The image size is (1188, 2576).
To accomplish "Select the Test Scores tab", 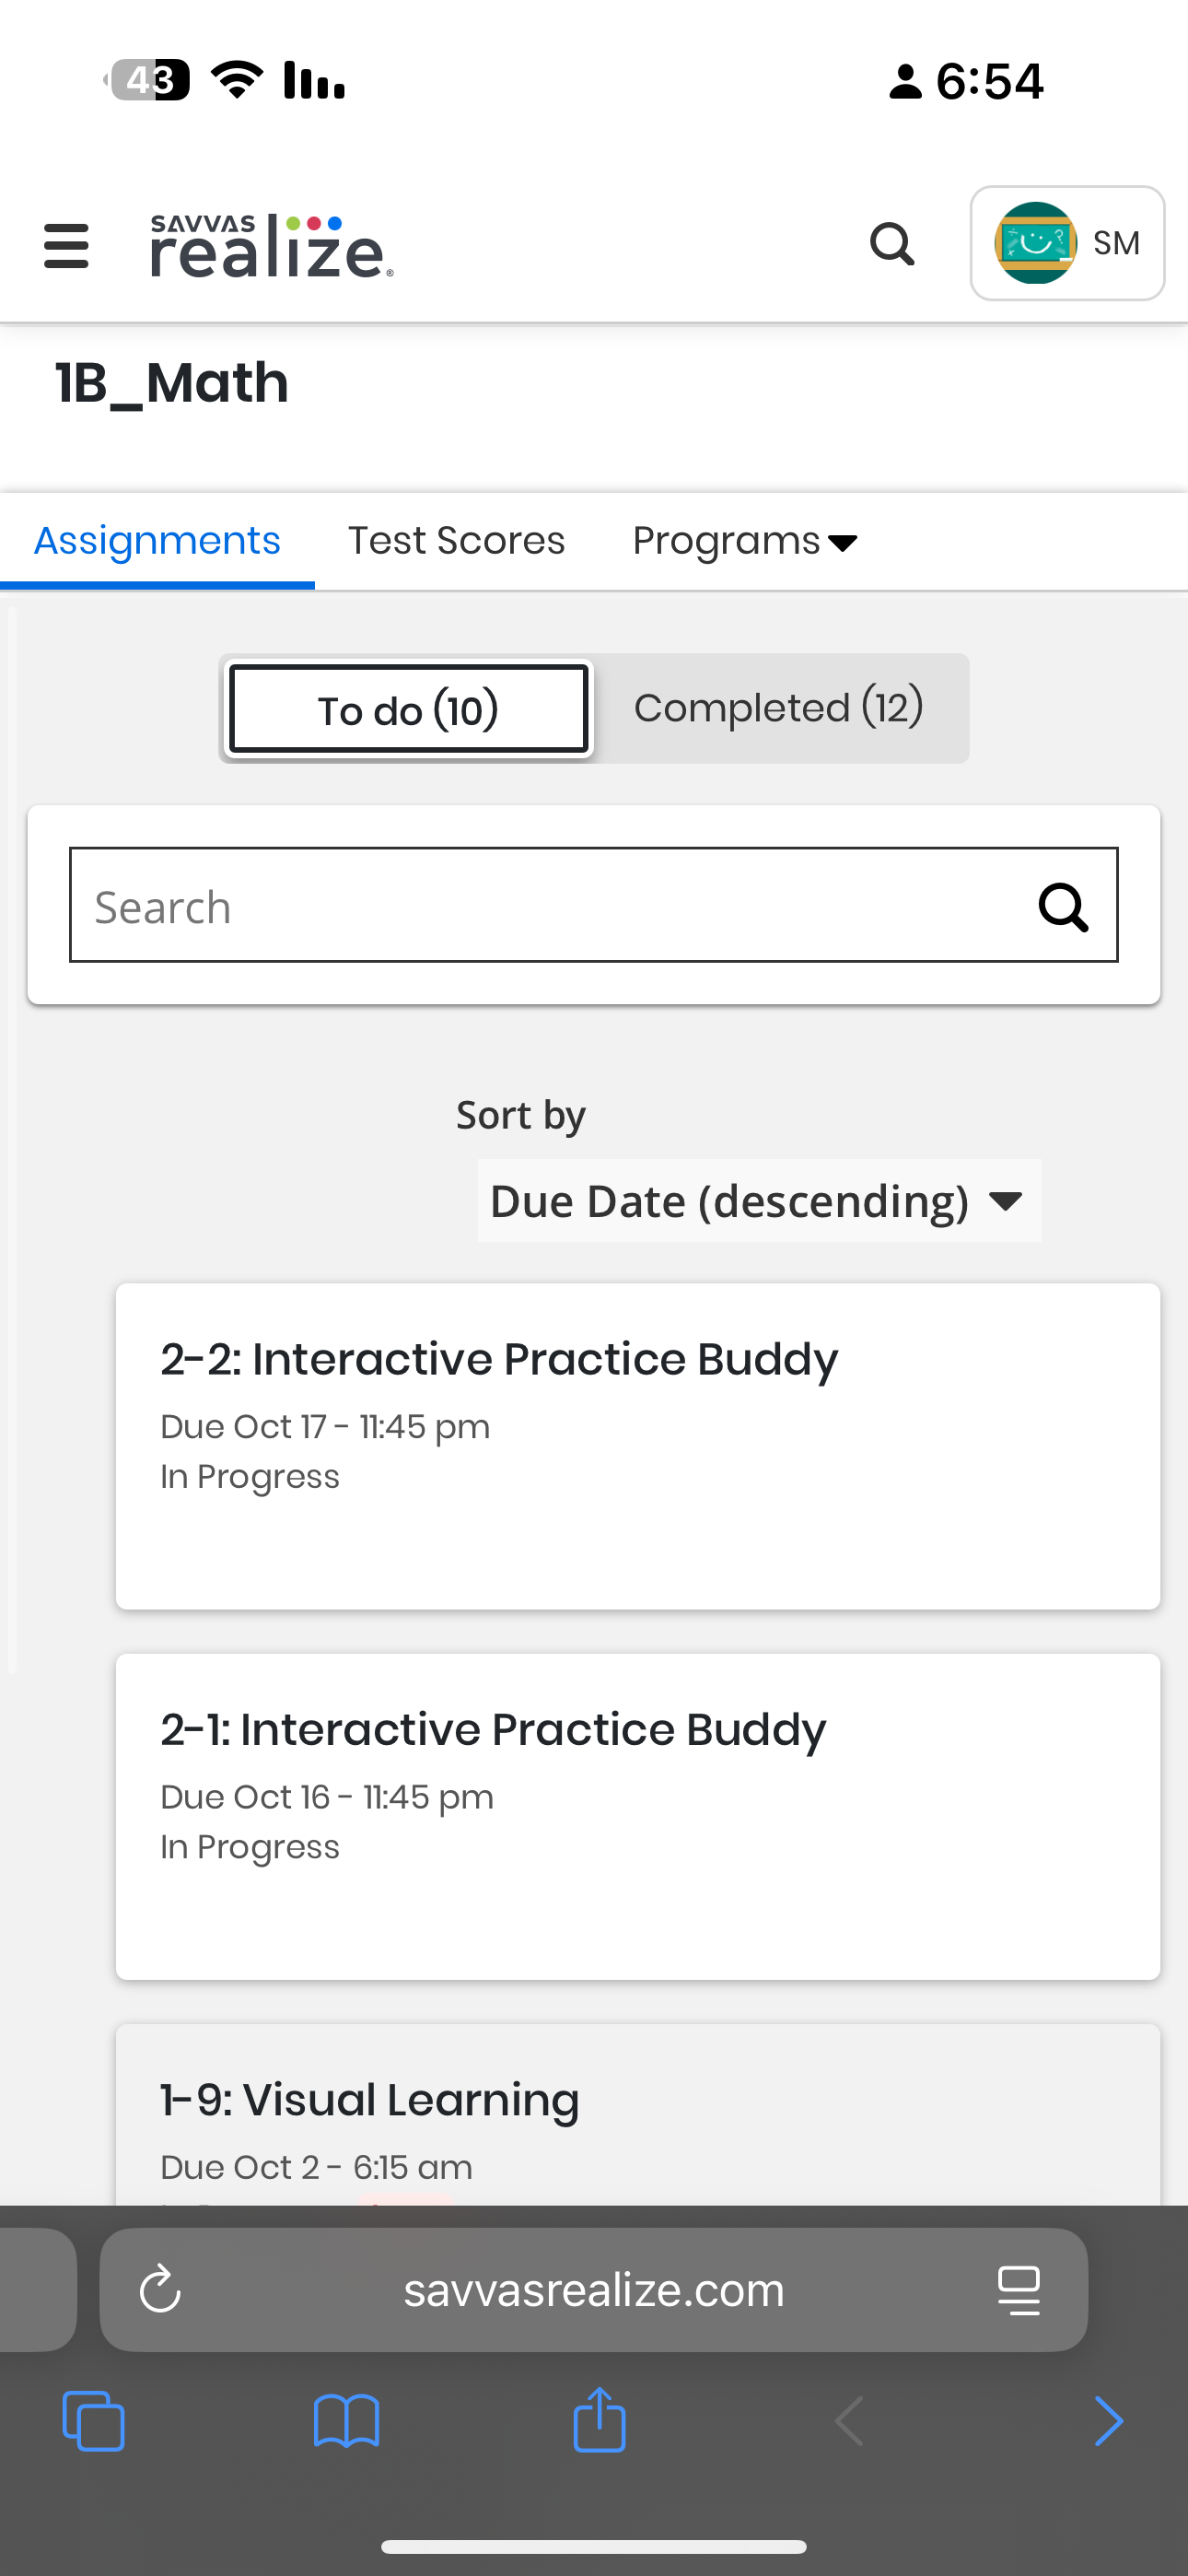I will point(456,541).
